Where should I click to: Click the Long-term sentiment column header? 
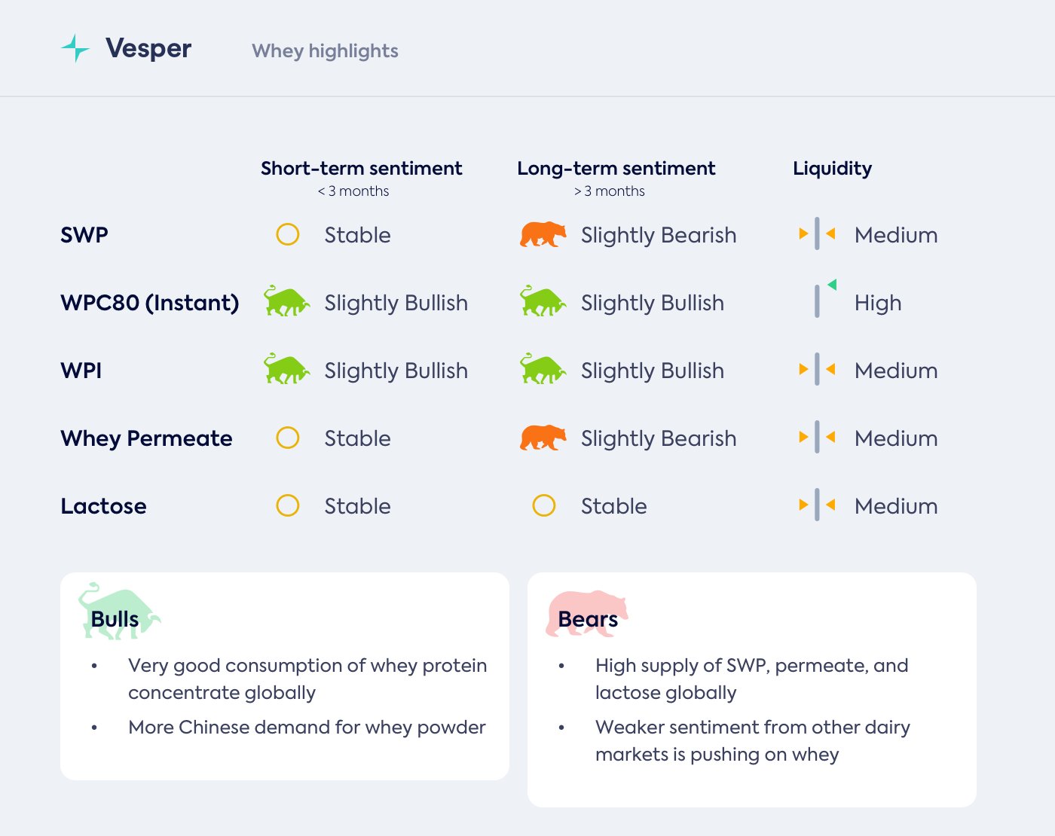coord(616,169)
